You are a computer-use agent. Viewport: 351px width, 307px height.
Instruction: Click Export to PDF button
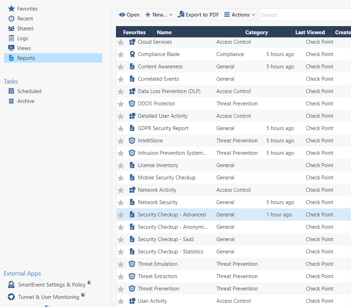(198, 15)
